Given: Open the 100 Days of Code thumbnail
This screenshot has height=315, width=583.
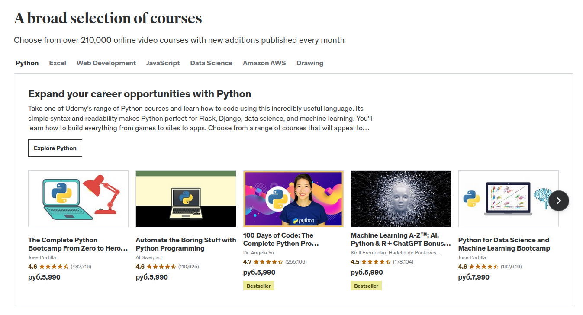Looking at the screenshot, I should click(293, 199).
